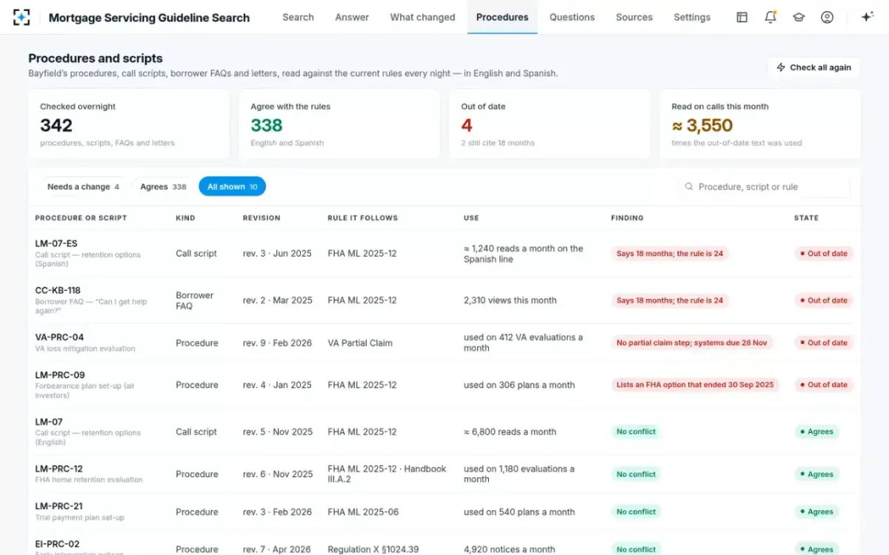The height and width of the screenshot is (555, 889).
Task: Click the magnifier icon in the filter box
Action: (689, 187)
